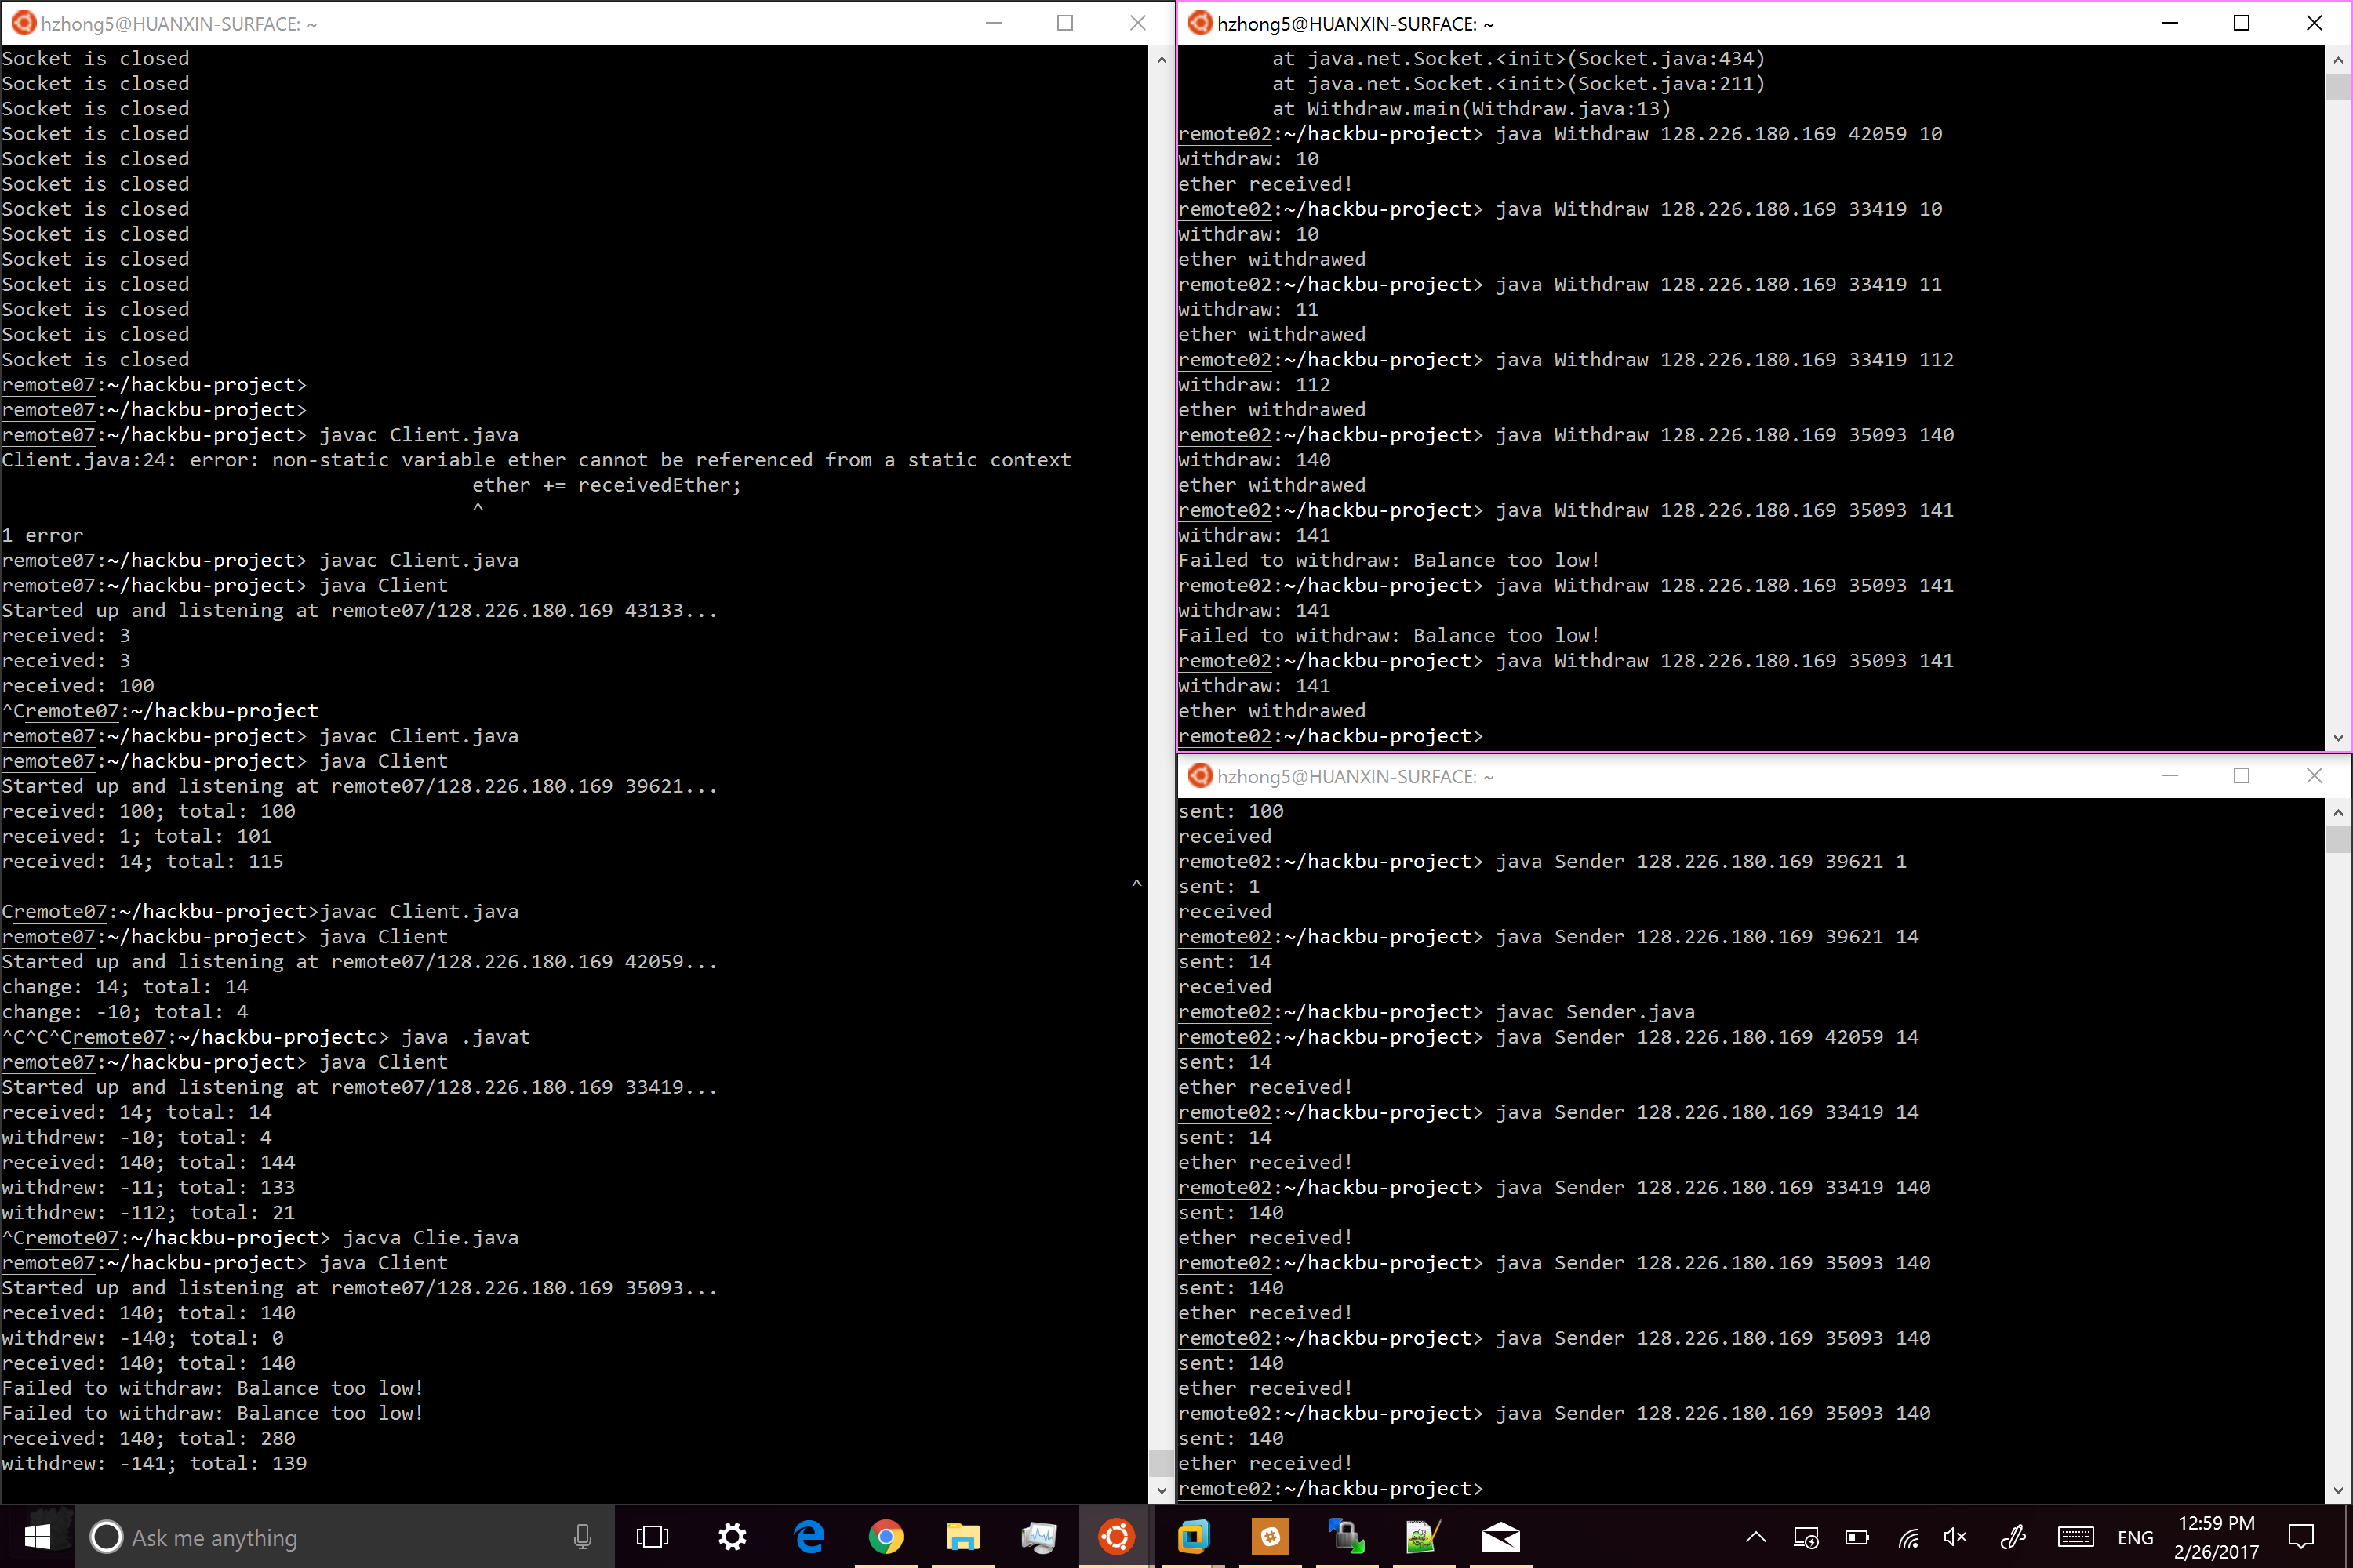Open the Windows Start menu
Screen dimensions: 2353x1568
click(x=37, y=1537)
